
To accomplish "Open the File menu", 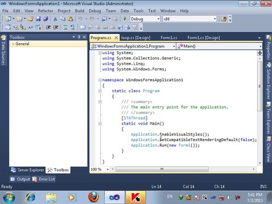I will coord(5,11).
